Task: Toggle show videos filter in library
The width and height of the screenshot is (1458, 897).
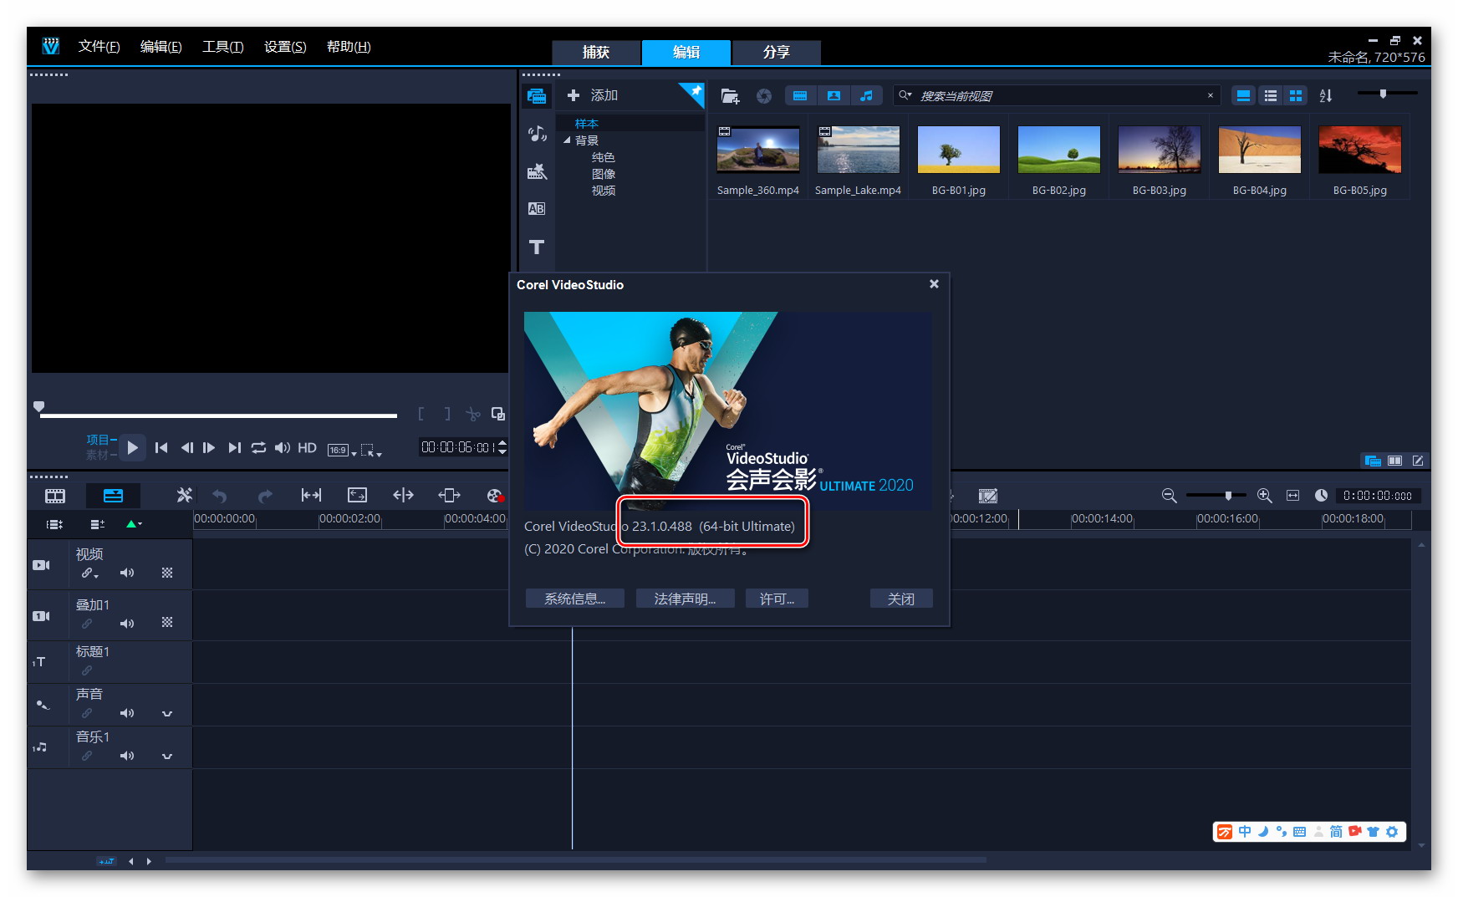Action: click(x=800, y=95)
